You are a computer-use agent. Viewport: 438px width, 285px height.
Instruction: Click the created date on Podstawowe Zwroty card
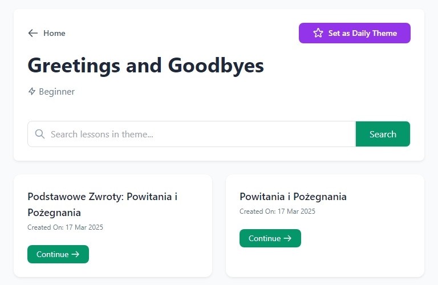(x=65, y=227)
